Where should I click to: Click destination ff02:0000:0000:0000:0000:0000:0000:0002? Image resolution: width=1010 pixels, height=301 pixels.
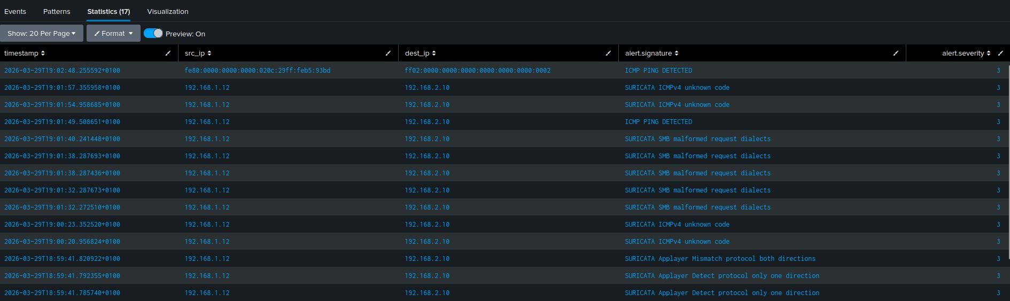point(478,70)
